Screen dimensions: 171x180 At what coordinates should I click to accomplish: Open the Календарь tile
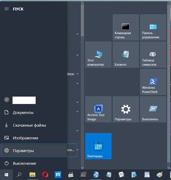[98, 146]
